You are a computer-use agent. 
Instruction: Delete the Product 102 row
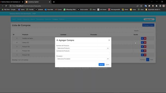145,51
